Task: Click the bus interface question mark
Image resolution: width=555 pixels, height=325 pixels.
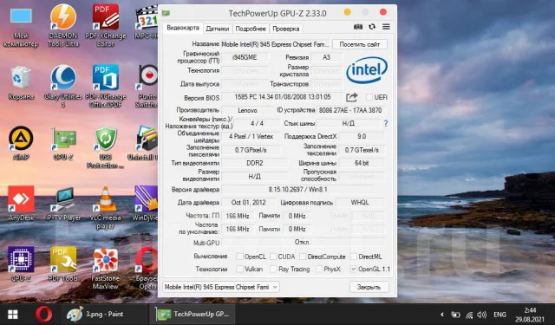Action: 386,123
